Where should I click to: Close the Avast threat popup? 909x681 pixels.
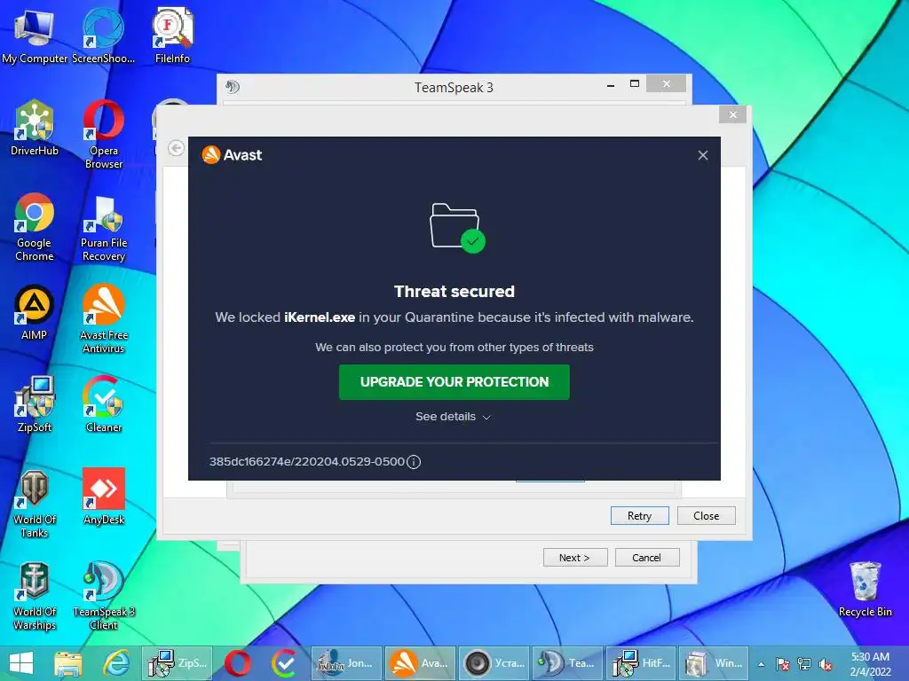point(703,155)
